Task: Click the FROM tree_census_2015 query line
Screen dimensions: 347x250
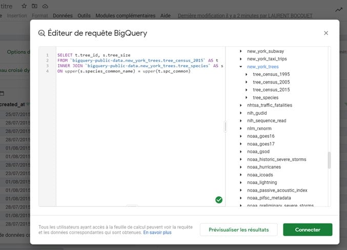Action: [138, 60]
